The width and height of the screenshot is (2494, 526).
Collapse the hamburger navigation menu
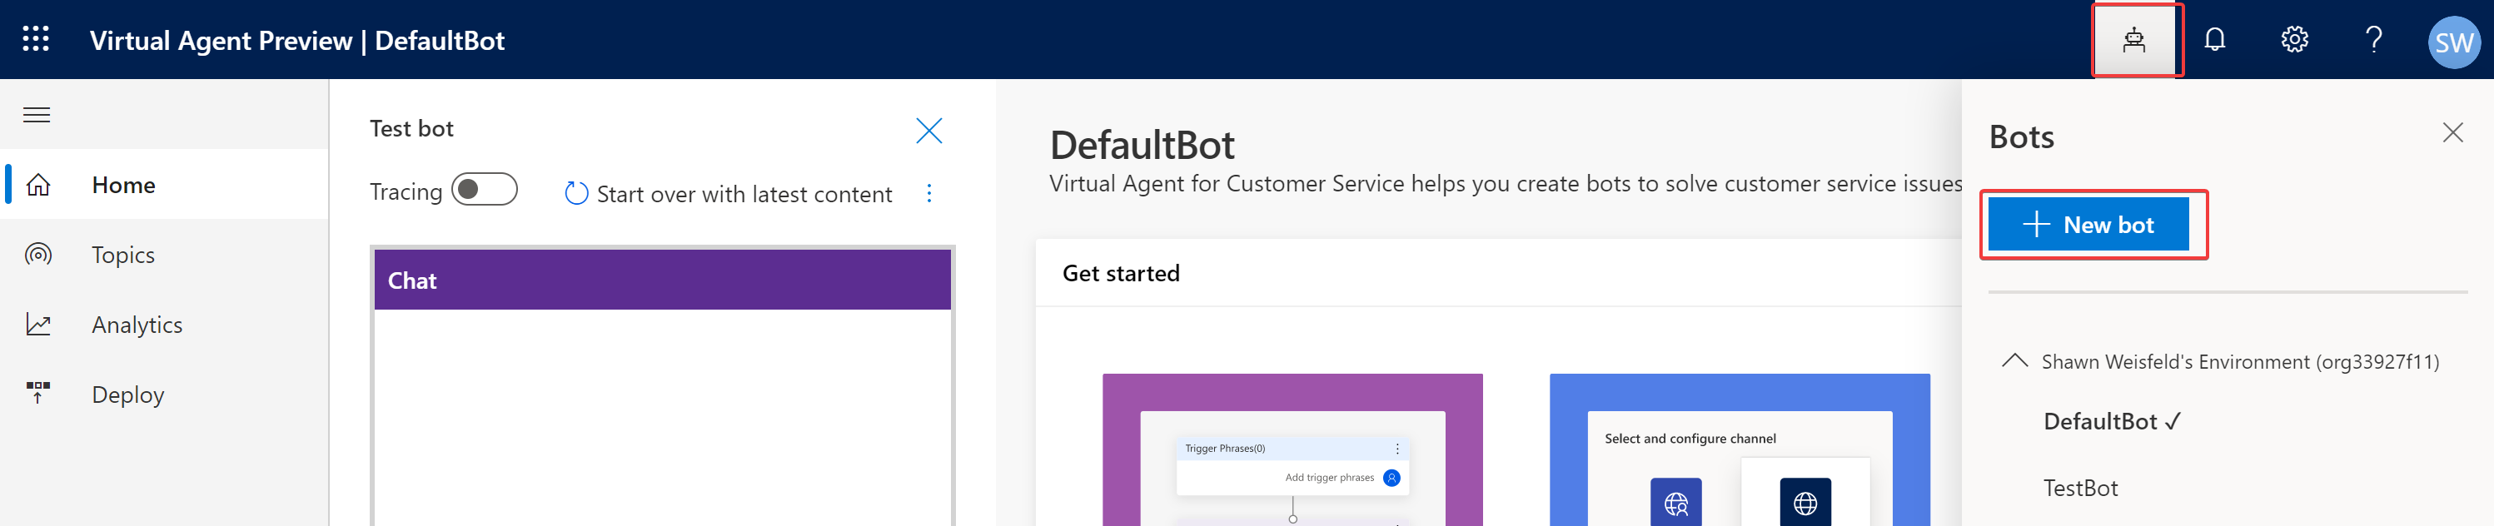click(37, 115)
